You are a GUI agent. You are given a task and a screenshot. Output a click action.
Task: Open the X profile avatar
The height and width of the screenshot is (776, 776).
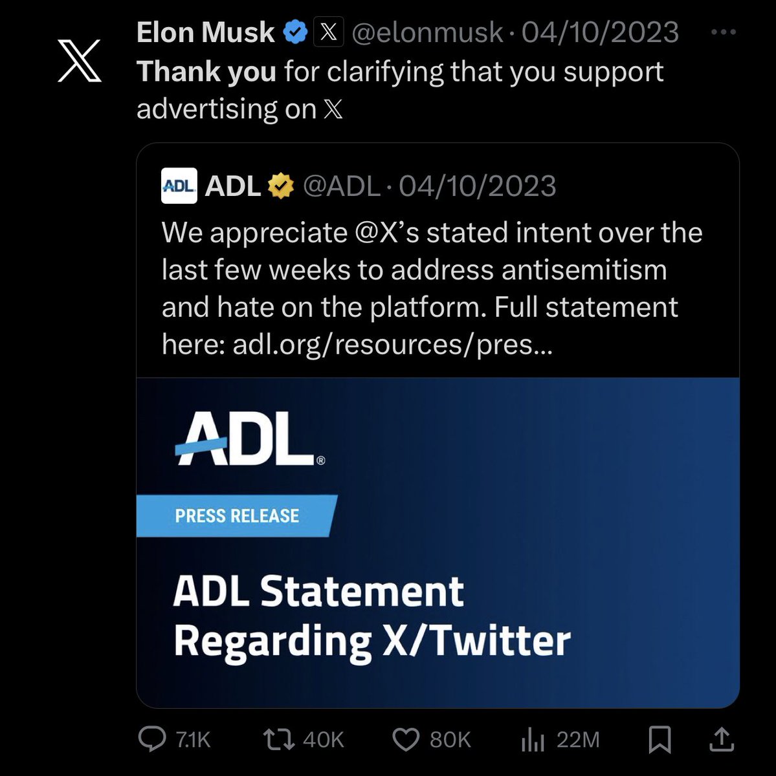(x=79, y=60)
